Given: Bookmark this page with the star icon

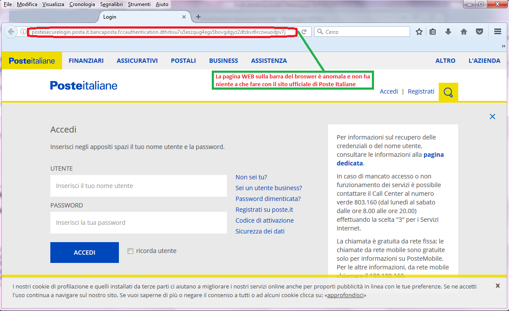Looking at the screenshot, I should click(x=419, y=32).
